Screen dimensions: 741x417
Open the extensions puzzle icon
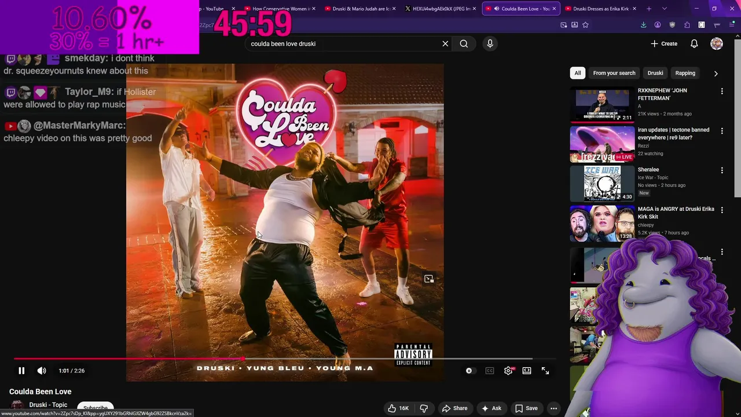pos(687,25)
